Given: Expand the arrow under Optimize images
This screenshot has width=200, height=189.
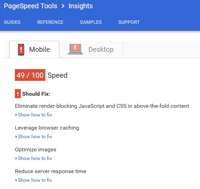Looking at the screenshot, I should (x=16, y=159).
